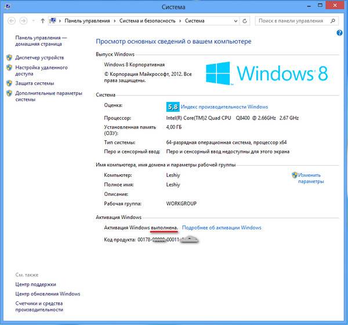Click the Windows 8 logo

click(267, 74)
